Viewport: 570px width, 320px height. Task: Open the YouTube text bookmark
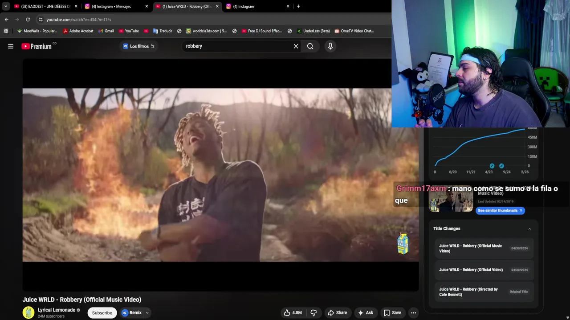[x=129, y=31]
